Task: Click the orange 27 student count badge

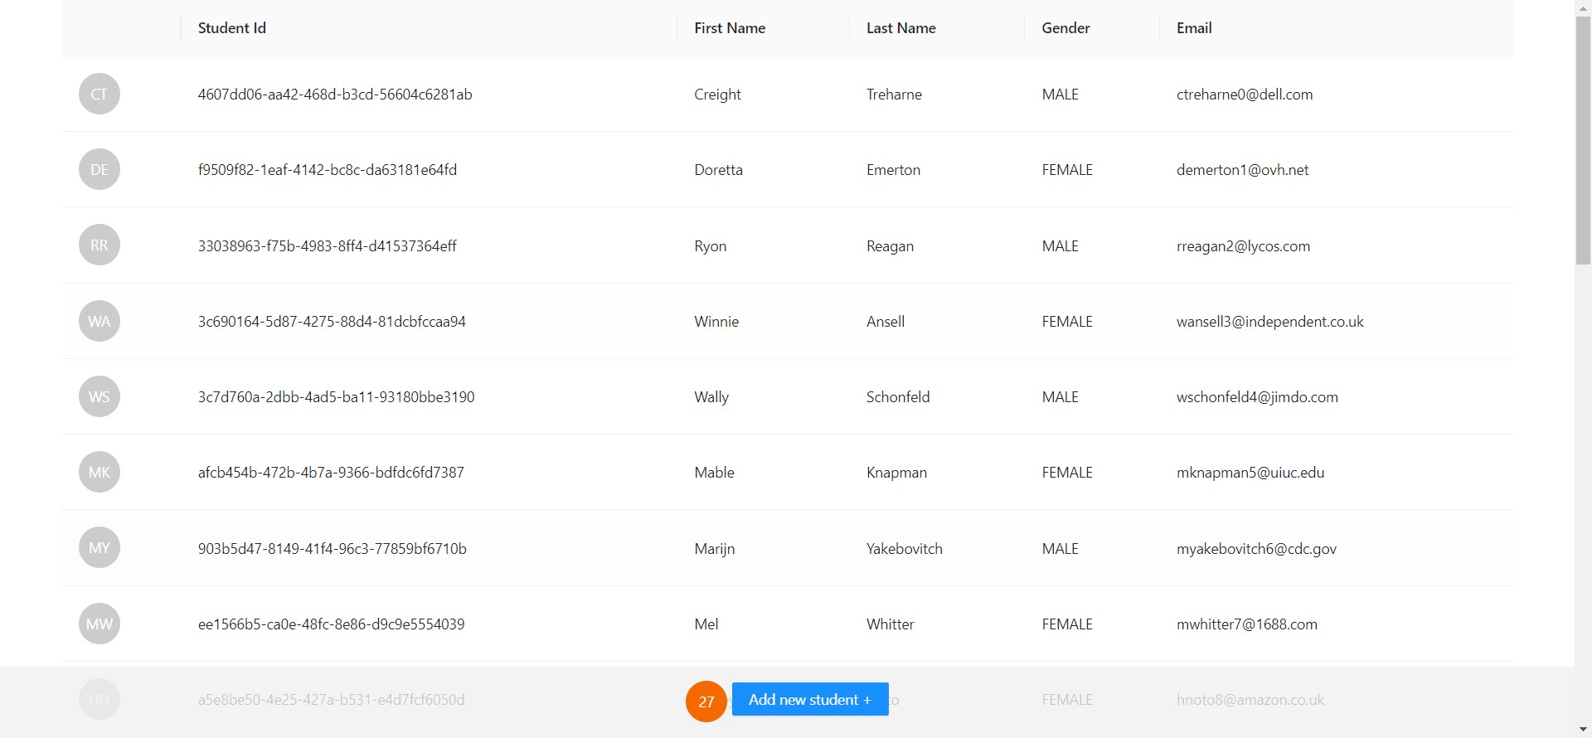Action: 706,702
